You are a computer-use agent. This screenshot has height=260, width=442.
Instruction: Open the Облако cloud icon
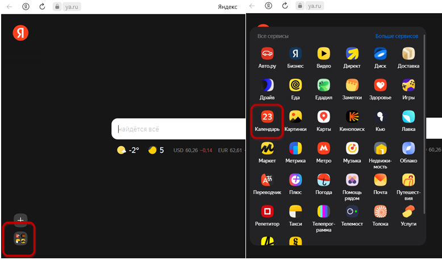(x=408, y=148)
